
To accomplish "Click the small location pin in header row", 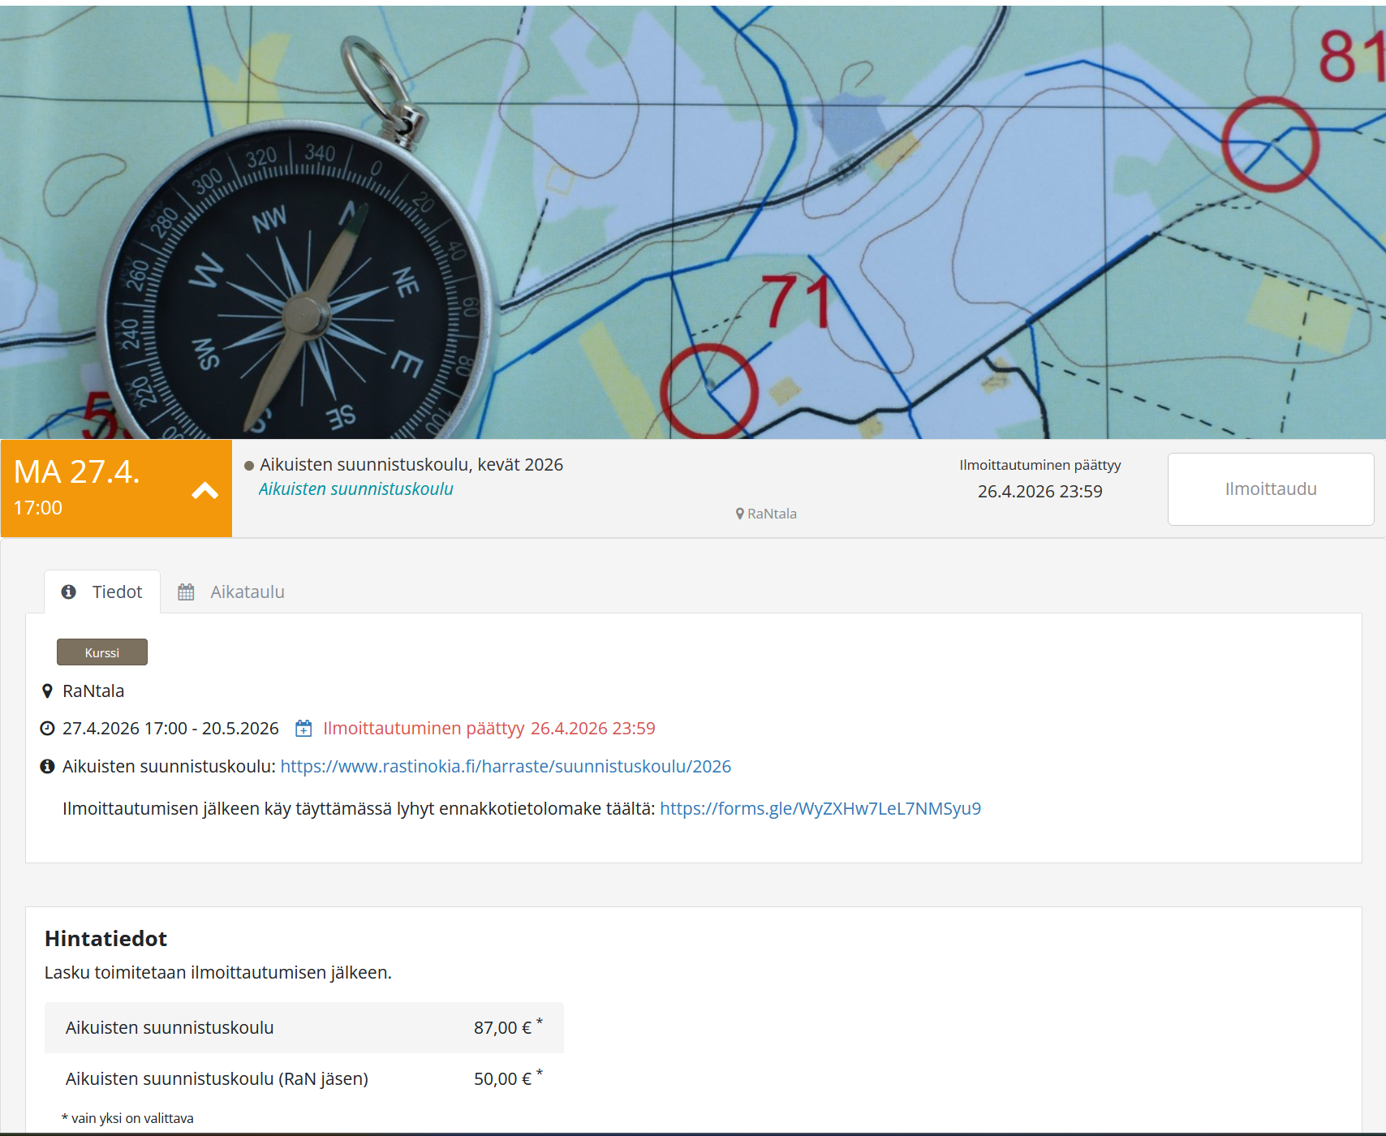I will click(740, 514).
